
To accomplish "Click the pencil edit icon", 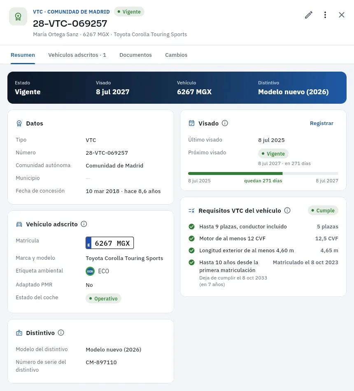I will 309,15.
